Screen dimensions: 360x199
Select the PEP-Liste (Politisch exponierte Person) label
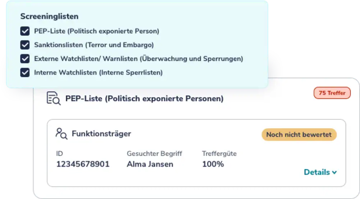coord(96,31)
